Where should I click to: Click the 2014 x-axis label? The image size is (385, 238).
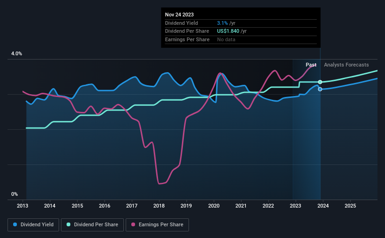coord(50,206)
